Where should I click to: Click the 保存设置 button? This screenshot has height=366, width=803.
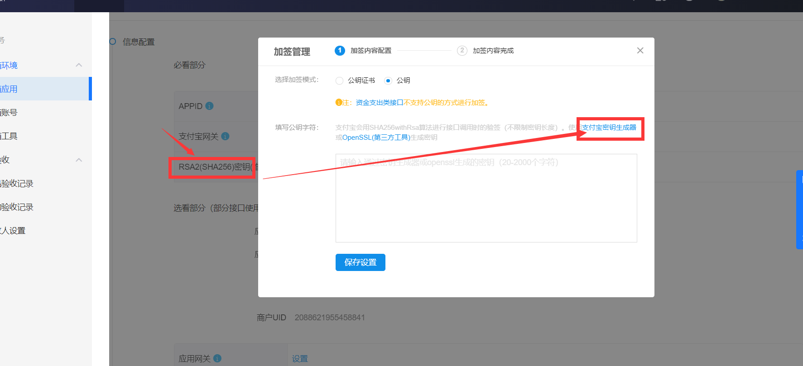[361, 262]
